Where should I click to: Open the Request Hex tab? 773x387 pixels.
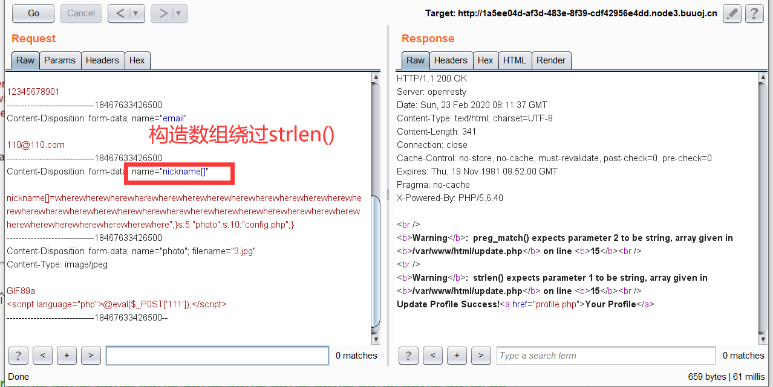pyautogui.click(x=137, y=60)
